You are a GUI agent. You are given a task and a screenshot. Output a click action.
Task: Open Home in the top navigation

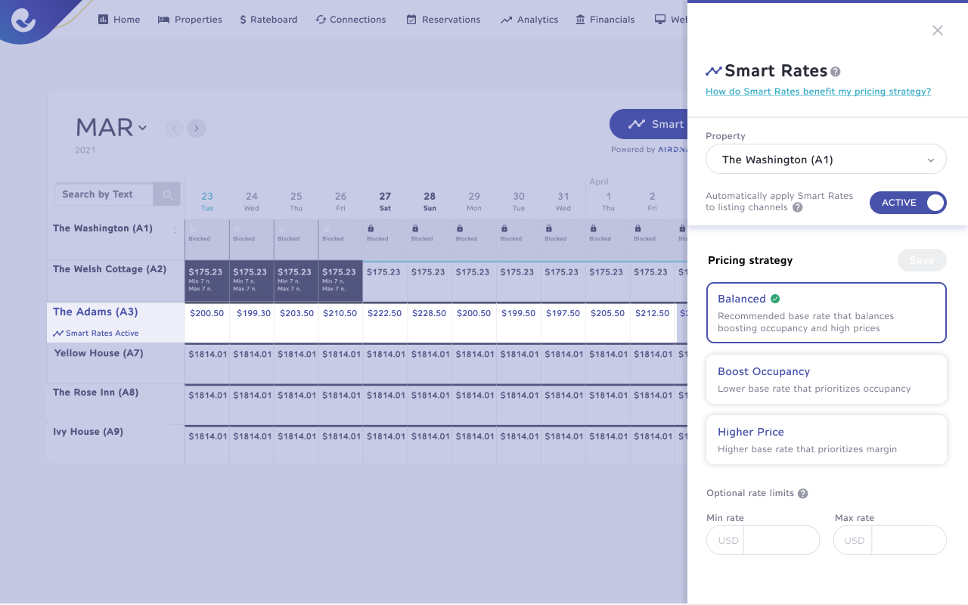119,20
